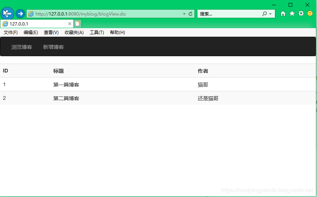Click the 标题 column header

pyautogui.click(x=59, y=71)
